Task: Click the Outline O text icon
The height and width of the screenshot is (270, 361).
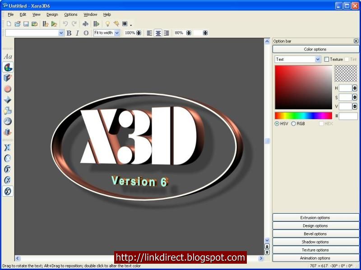Action: click(x=86, y=33)
